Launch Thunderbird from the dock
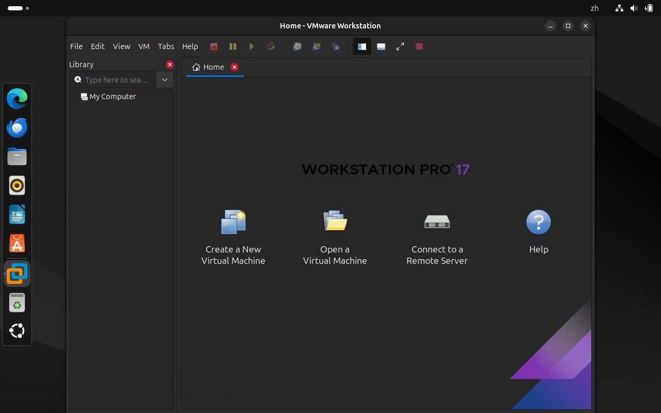661x413 pixels. coord(17,128)
